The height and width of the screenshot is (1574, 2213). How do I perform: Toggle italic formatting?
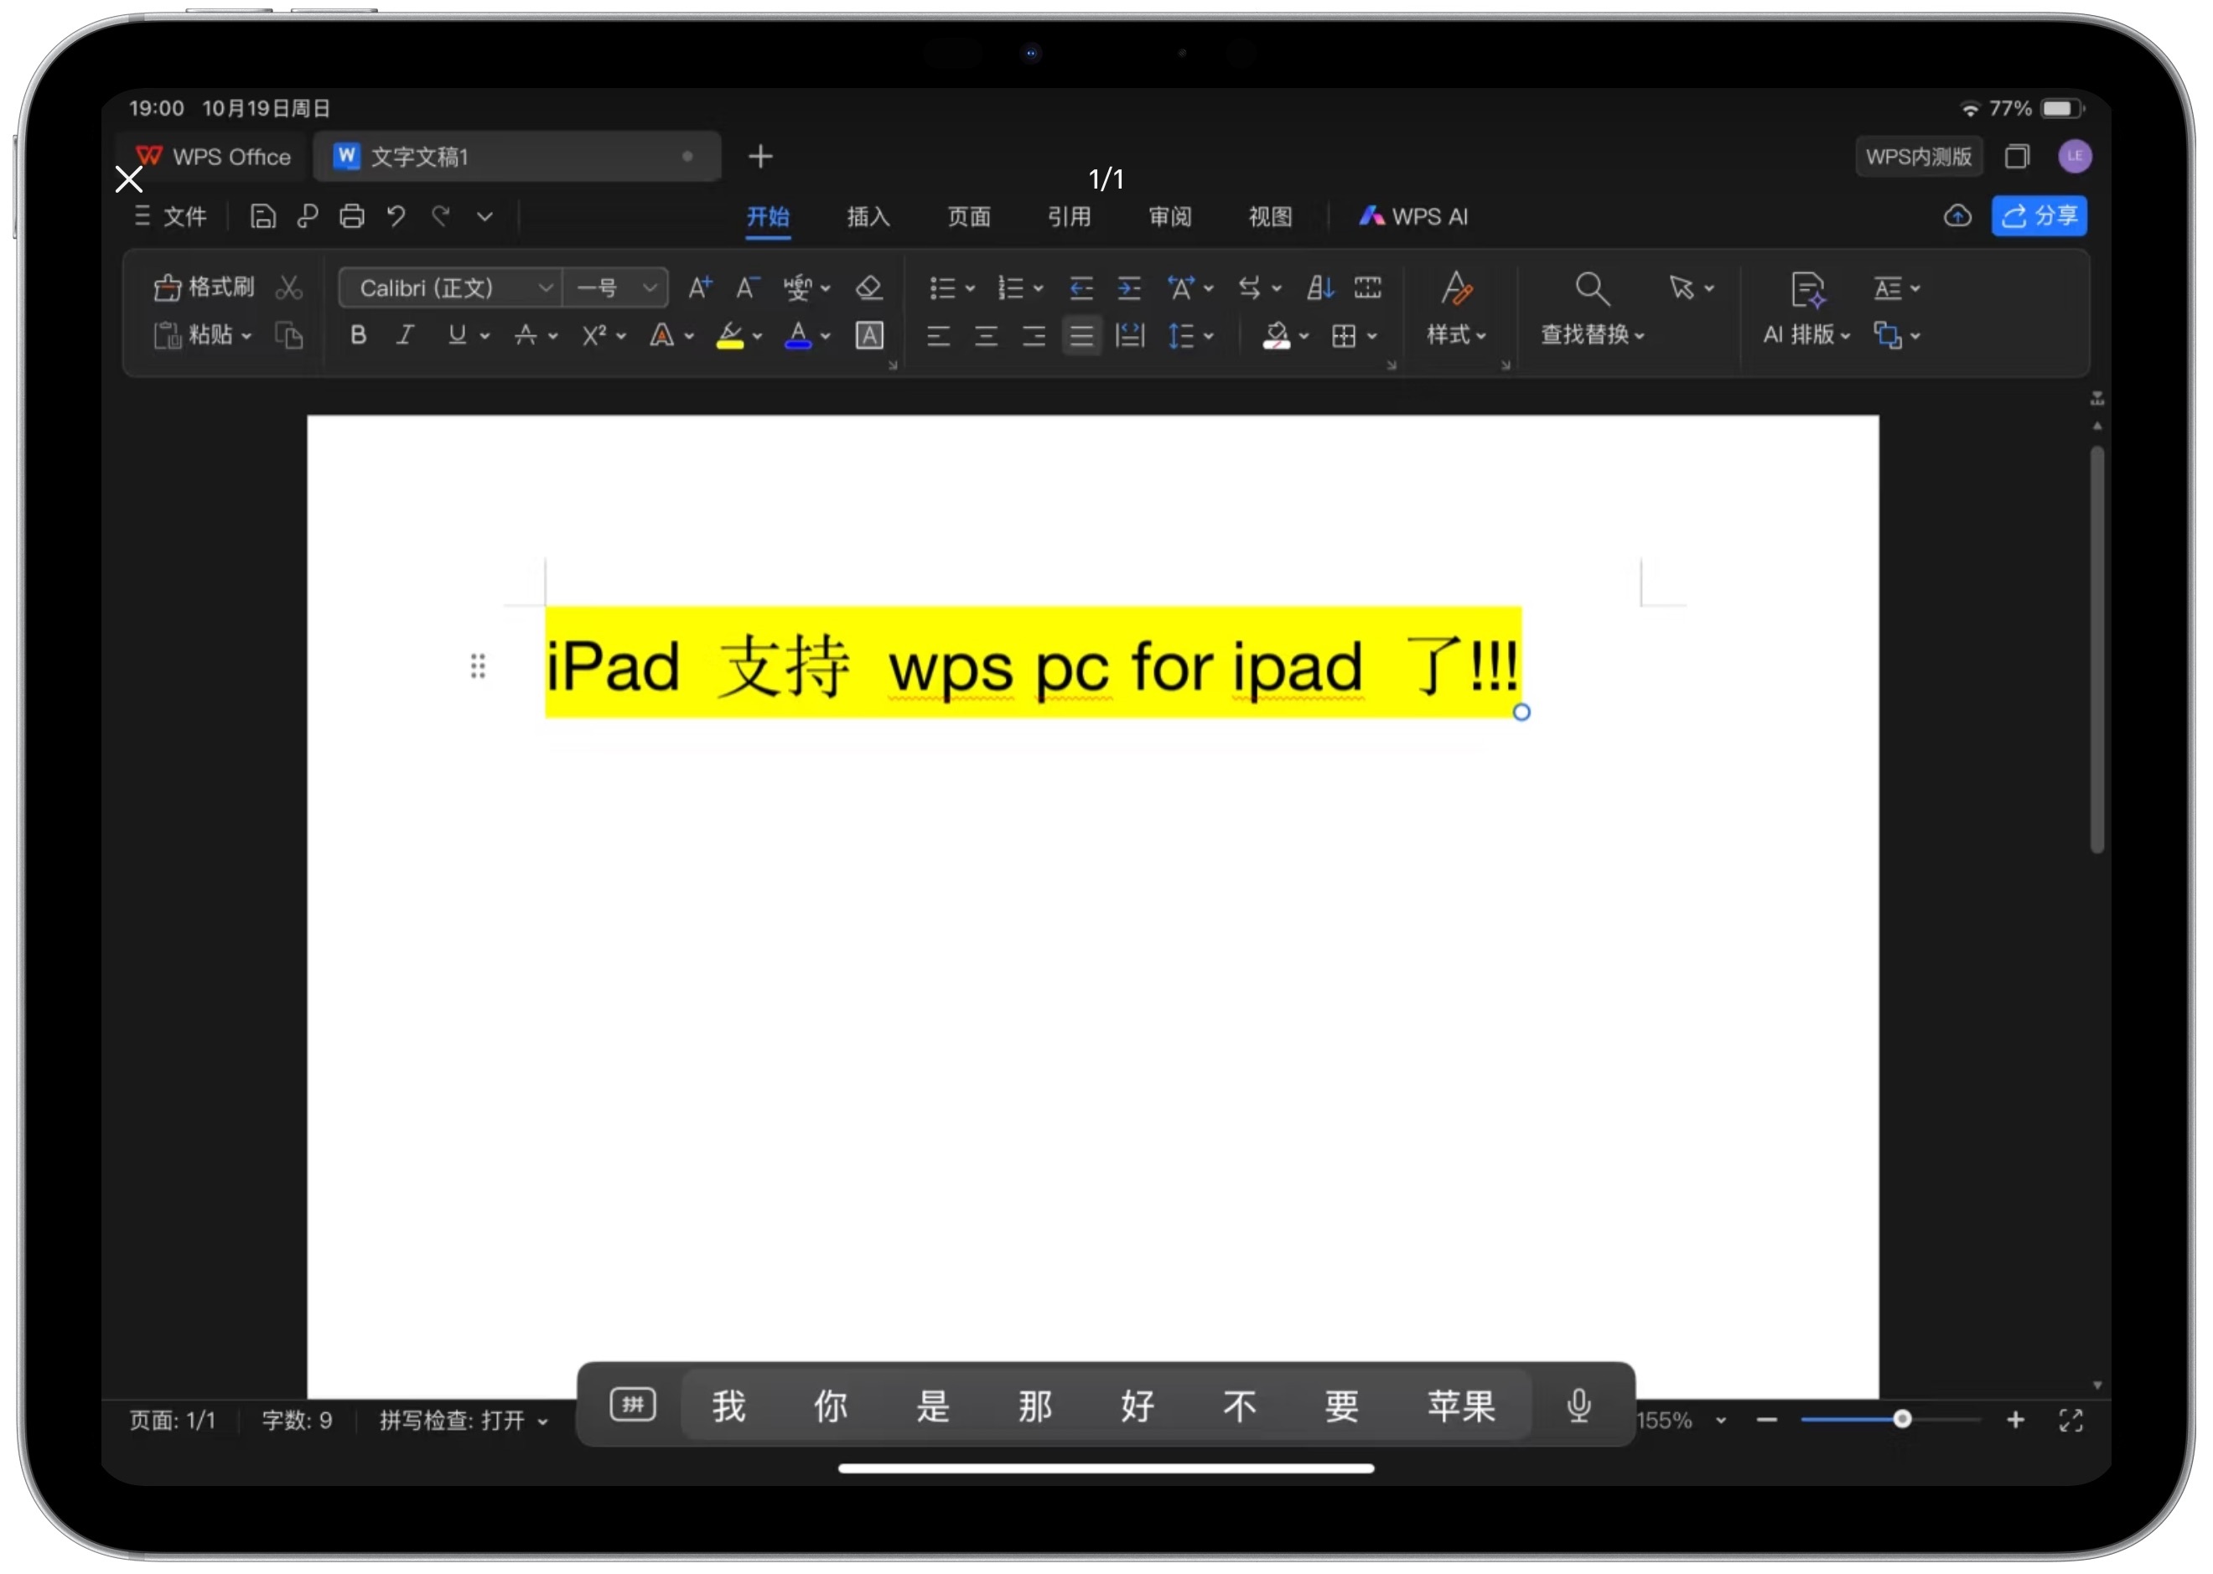(x=405, y=335)
